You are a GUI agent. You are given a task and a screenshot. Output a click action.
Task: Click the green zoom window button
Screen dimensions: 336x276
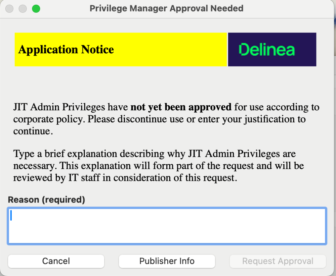tap(36, 9)
